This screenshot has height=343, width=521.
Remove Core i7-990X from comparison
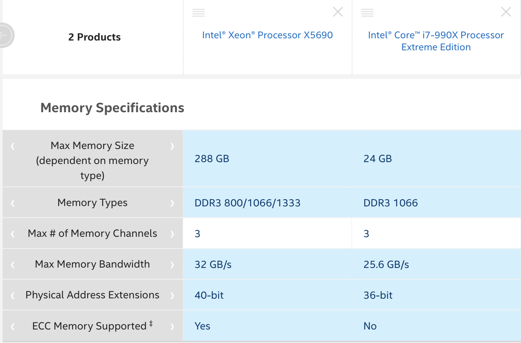click(506, 12)
